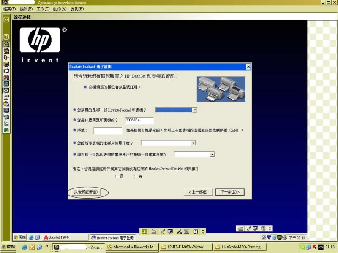Click the keyboard icon on the CH language bar
Image resolution: width=338 pixels, height=253 pixels.
153,231
